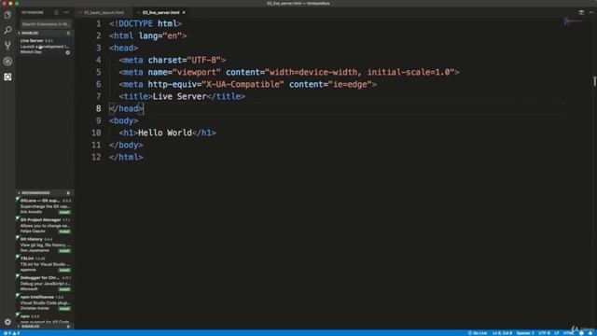Click the closing html tag line
The image size is (597, 336).
coord(126,157)
